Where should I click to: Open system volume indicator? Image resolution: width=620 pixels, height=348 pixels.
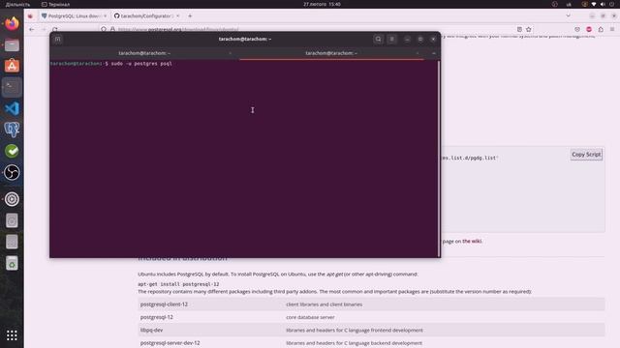603,4
